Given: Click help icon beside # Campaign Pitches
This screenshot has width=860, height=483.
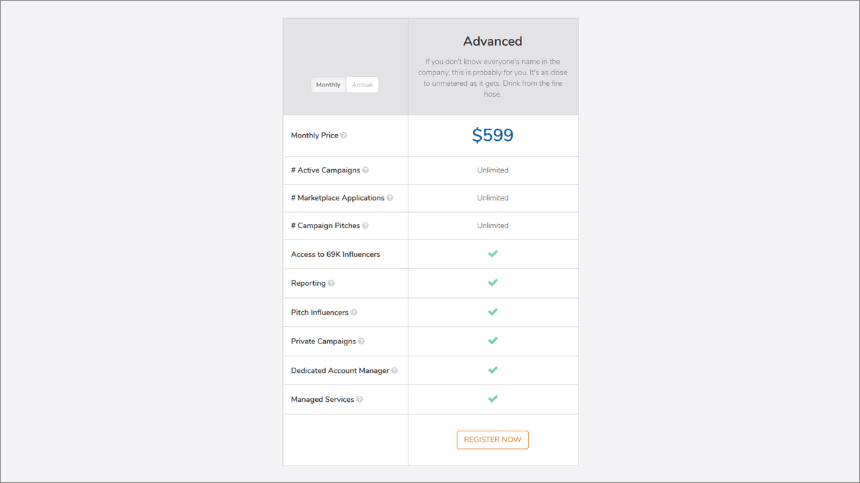Looking at the screenshot, I should coord(365,225).
